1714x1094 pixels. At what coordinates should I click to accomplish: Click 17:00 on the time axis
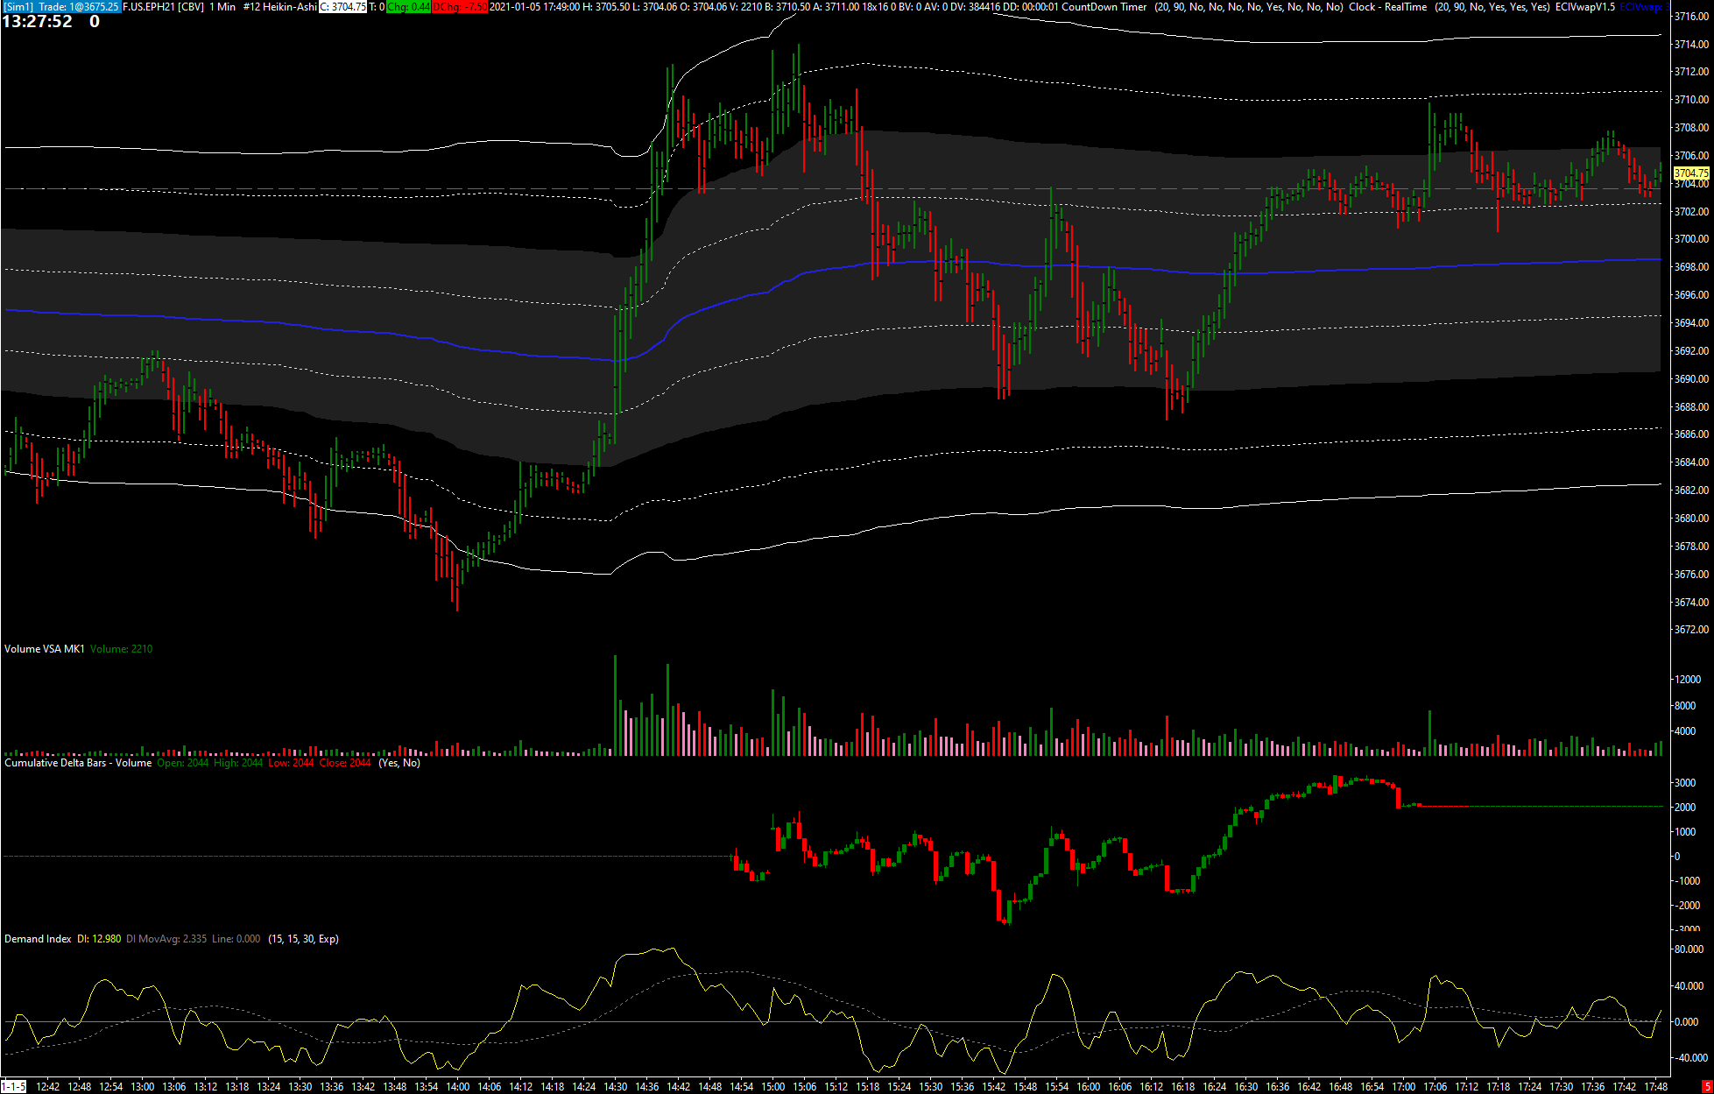point(1404,1087)
